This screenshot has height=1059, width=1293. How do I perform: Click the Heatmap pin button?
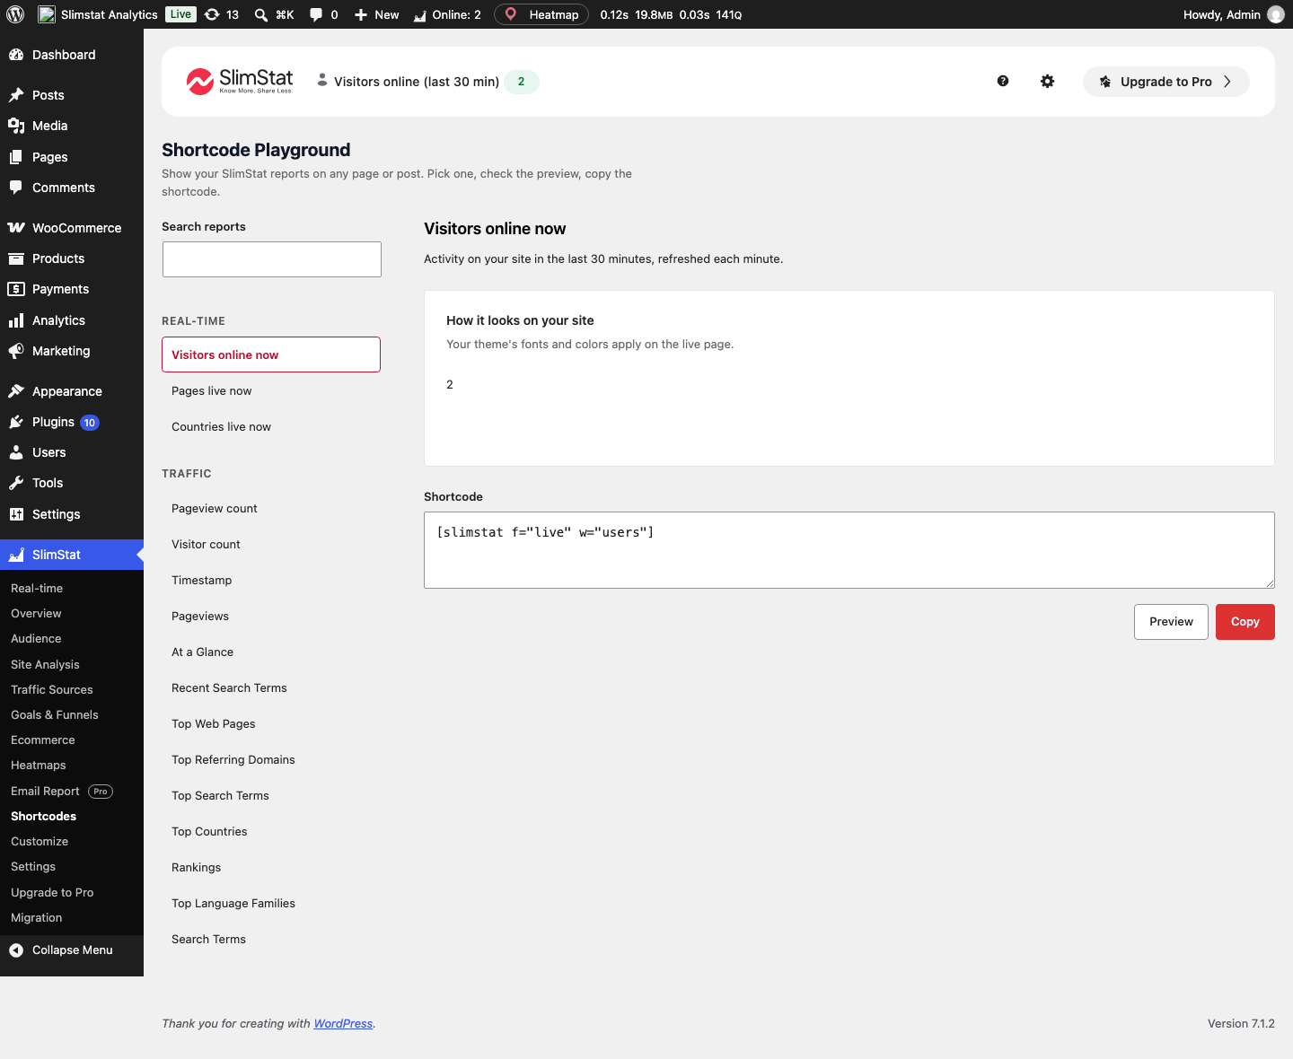click(x=541, y=14)
